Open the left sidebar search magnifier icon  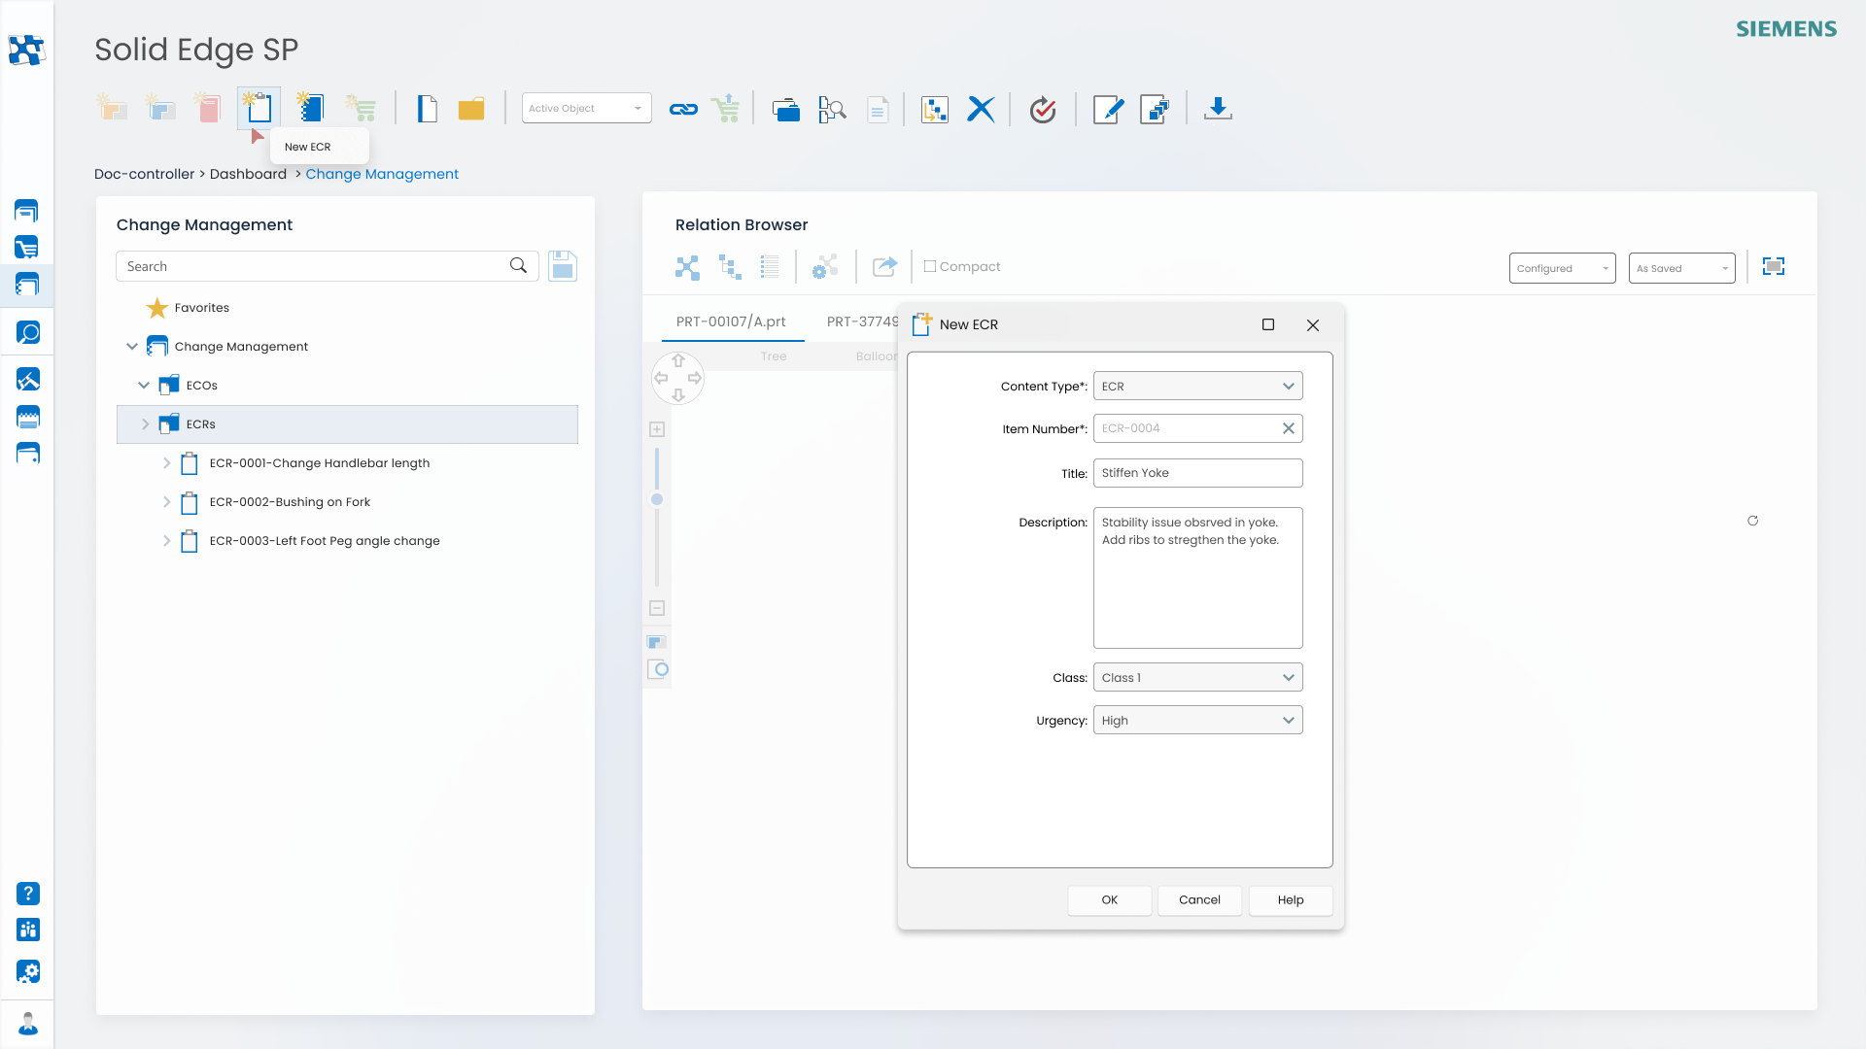(x=28, y=333)
